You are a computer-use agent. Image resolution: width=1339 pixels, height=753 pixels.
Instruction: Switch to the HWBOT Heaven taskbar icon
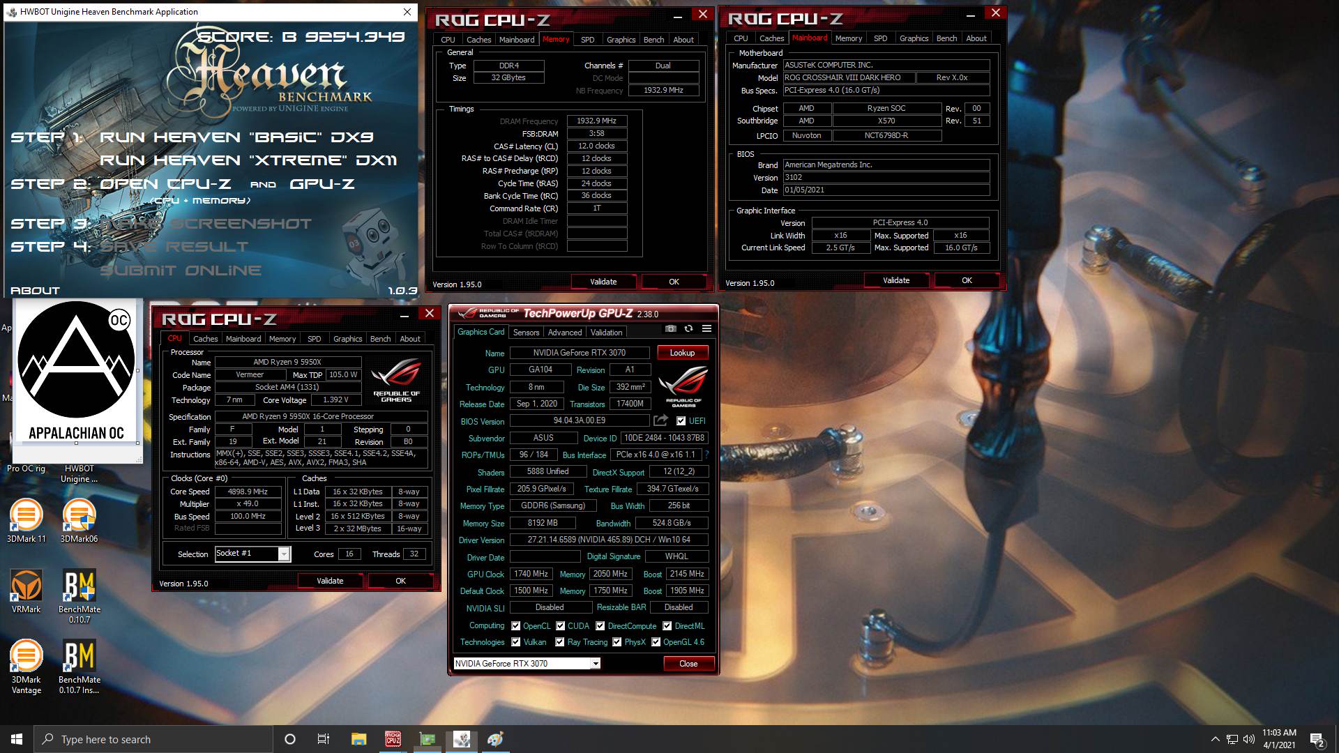462,739
